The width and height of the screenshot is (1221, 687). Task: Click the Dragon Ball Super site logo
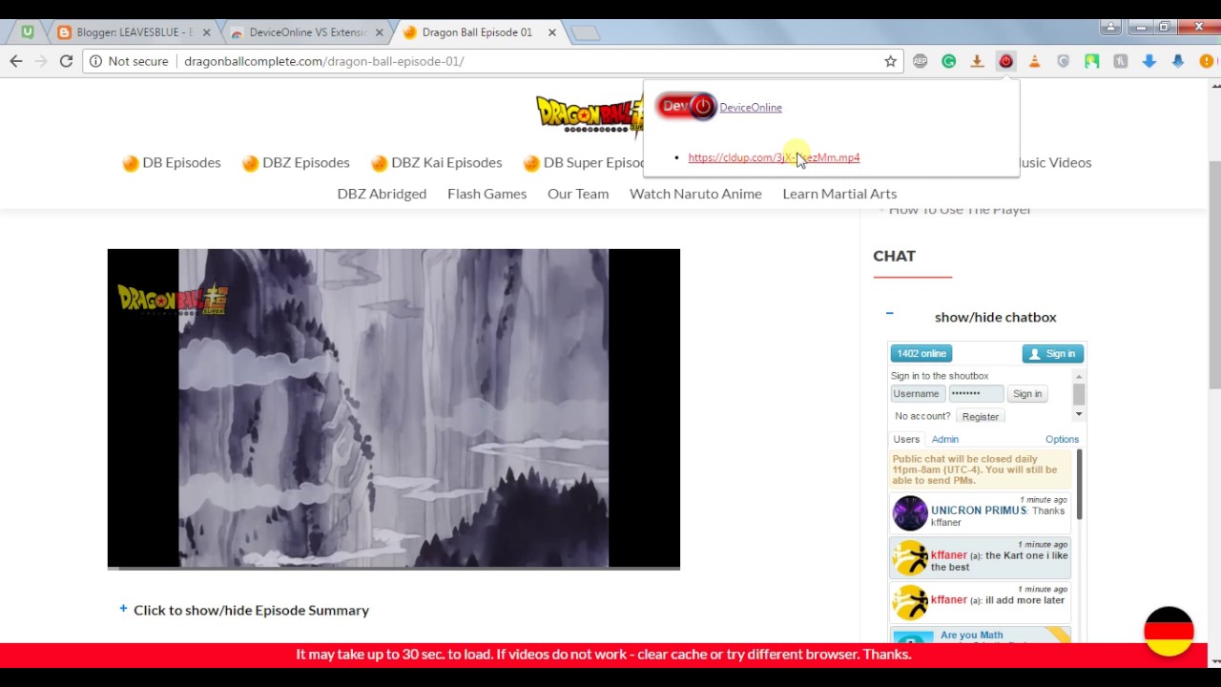coord(590,114)
